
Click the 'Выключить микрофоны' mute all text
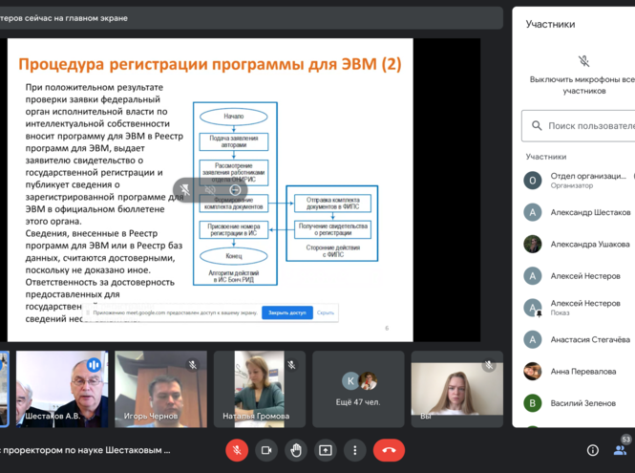tap(583, 85)
